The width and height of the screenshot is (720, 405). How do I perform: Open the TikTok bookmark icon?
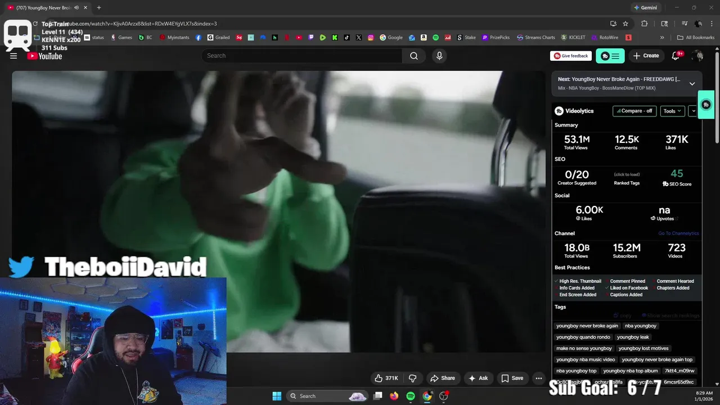click(346, 38)
